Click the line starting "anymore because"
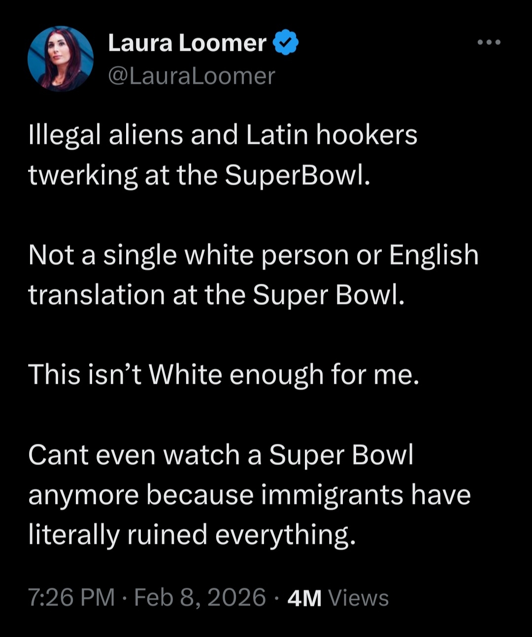 coord(249,494)
